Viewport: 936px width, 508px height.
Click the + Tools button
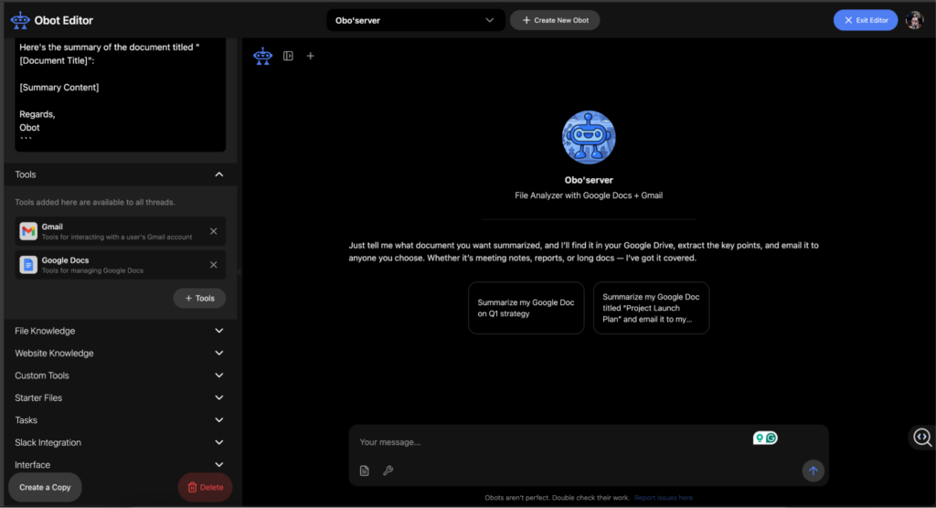(199, 299)
